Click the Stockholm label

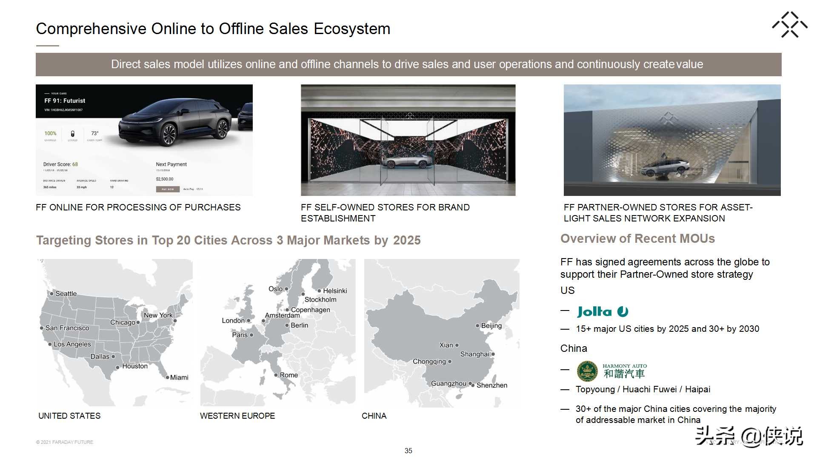pos(320,299)
